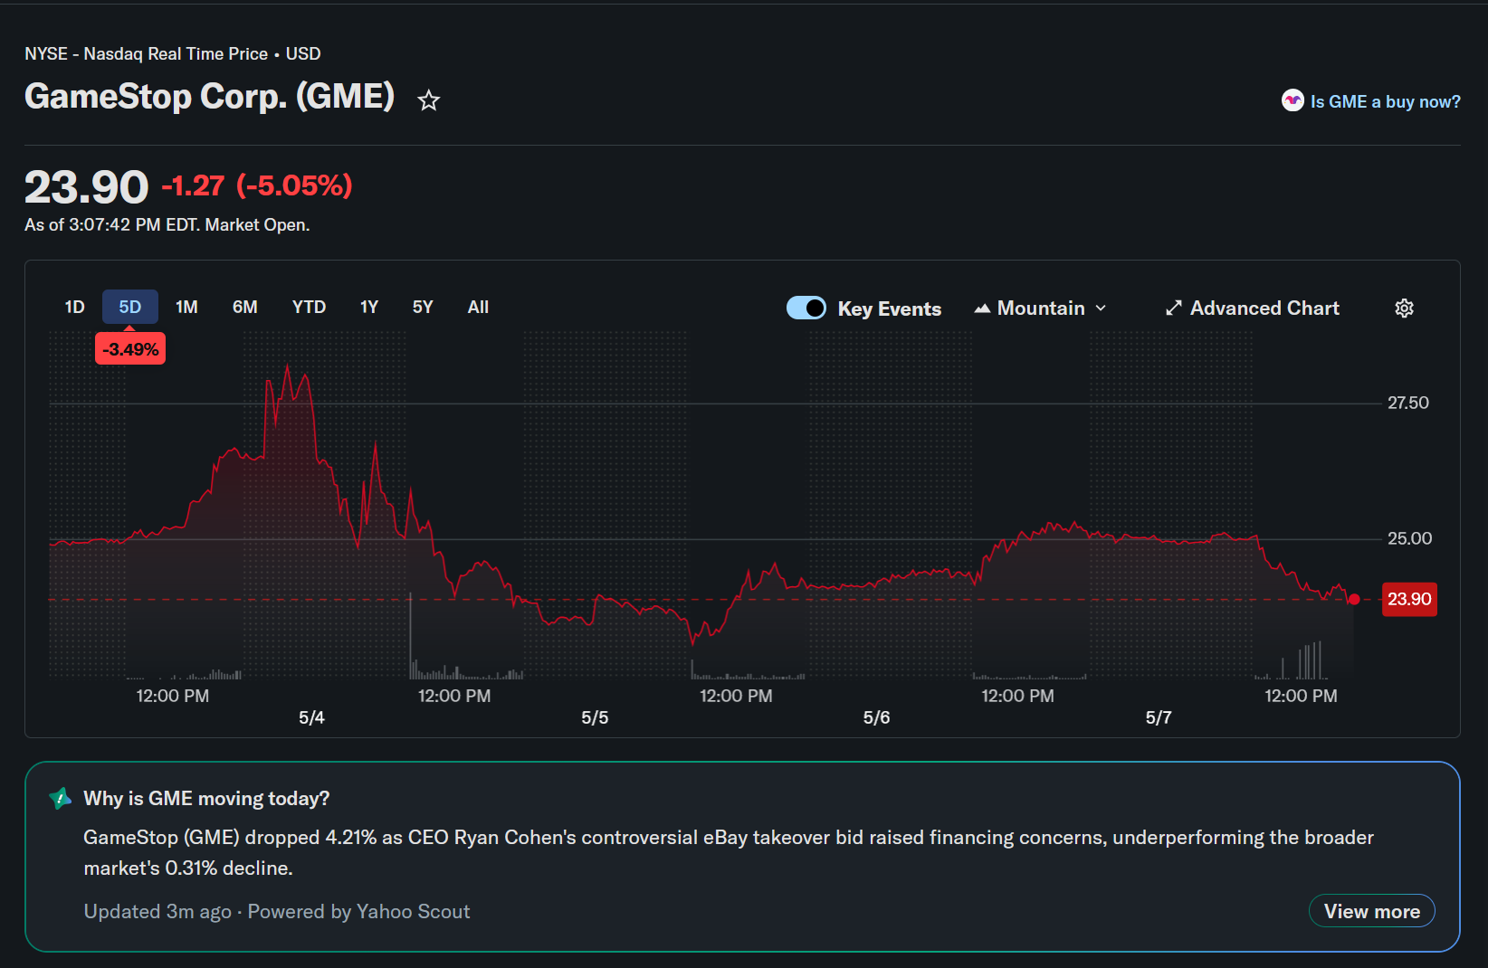Click the "As of 3:07:42 PM EDT" timestamp
1488x968 pixels.
[x=167, y=224]
